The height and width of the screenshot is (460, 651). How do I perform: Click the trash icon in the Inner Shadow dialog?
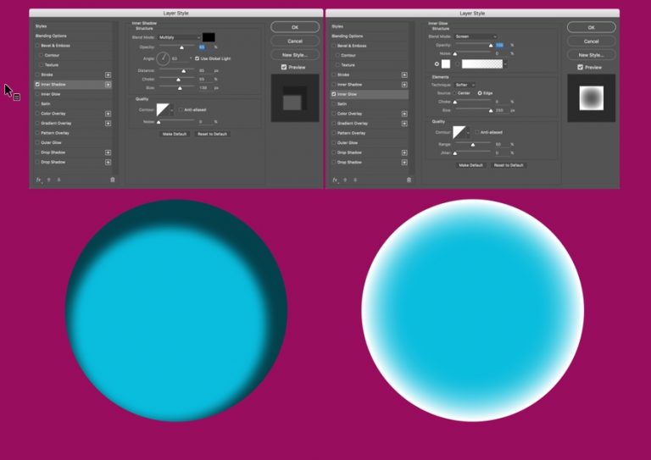point(113,180)
